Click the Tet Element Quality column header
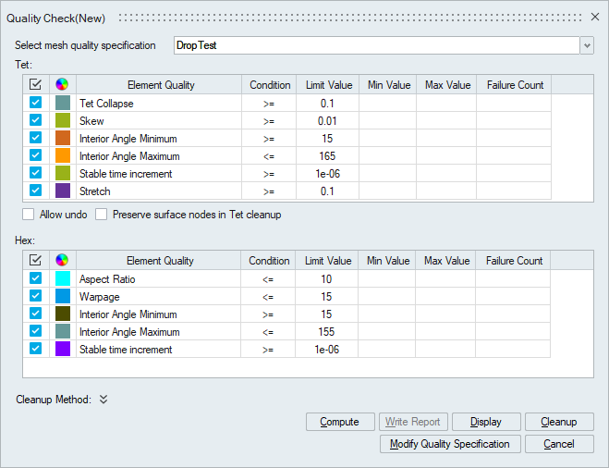Viewport: 609px width, 468px height. (161, 85)
